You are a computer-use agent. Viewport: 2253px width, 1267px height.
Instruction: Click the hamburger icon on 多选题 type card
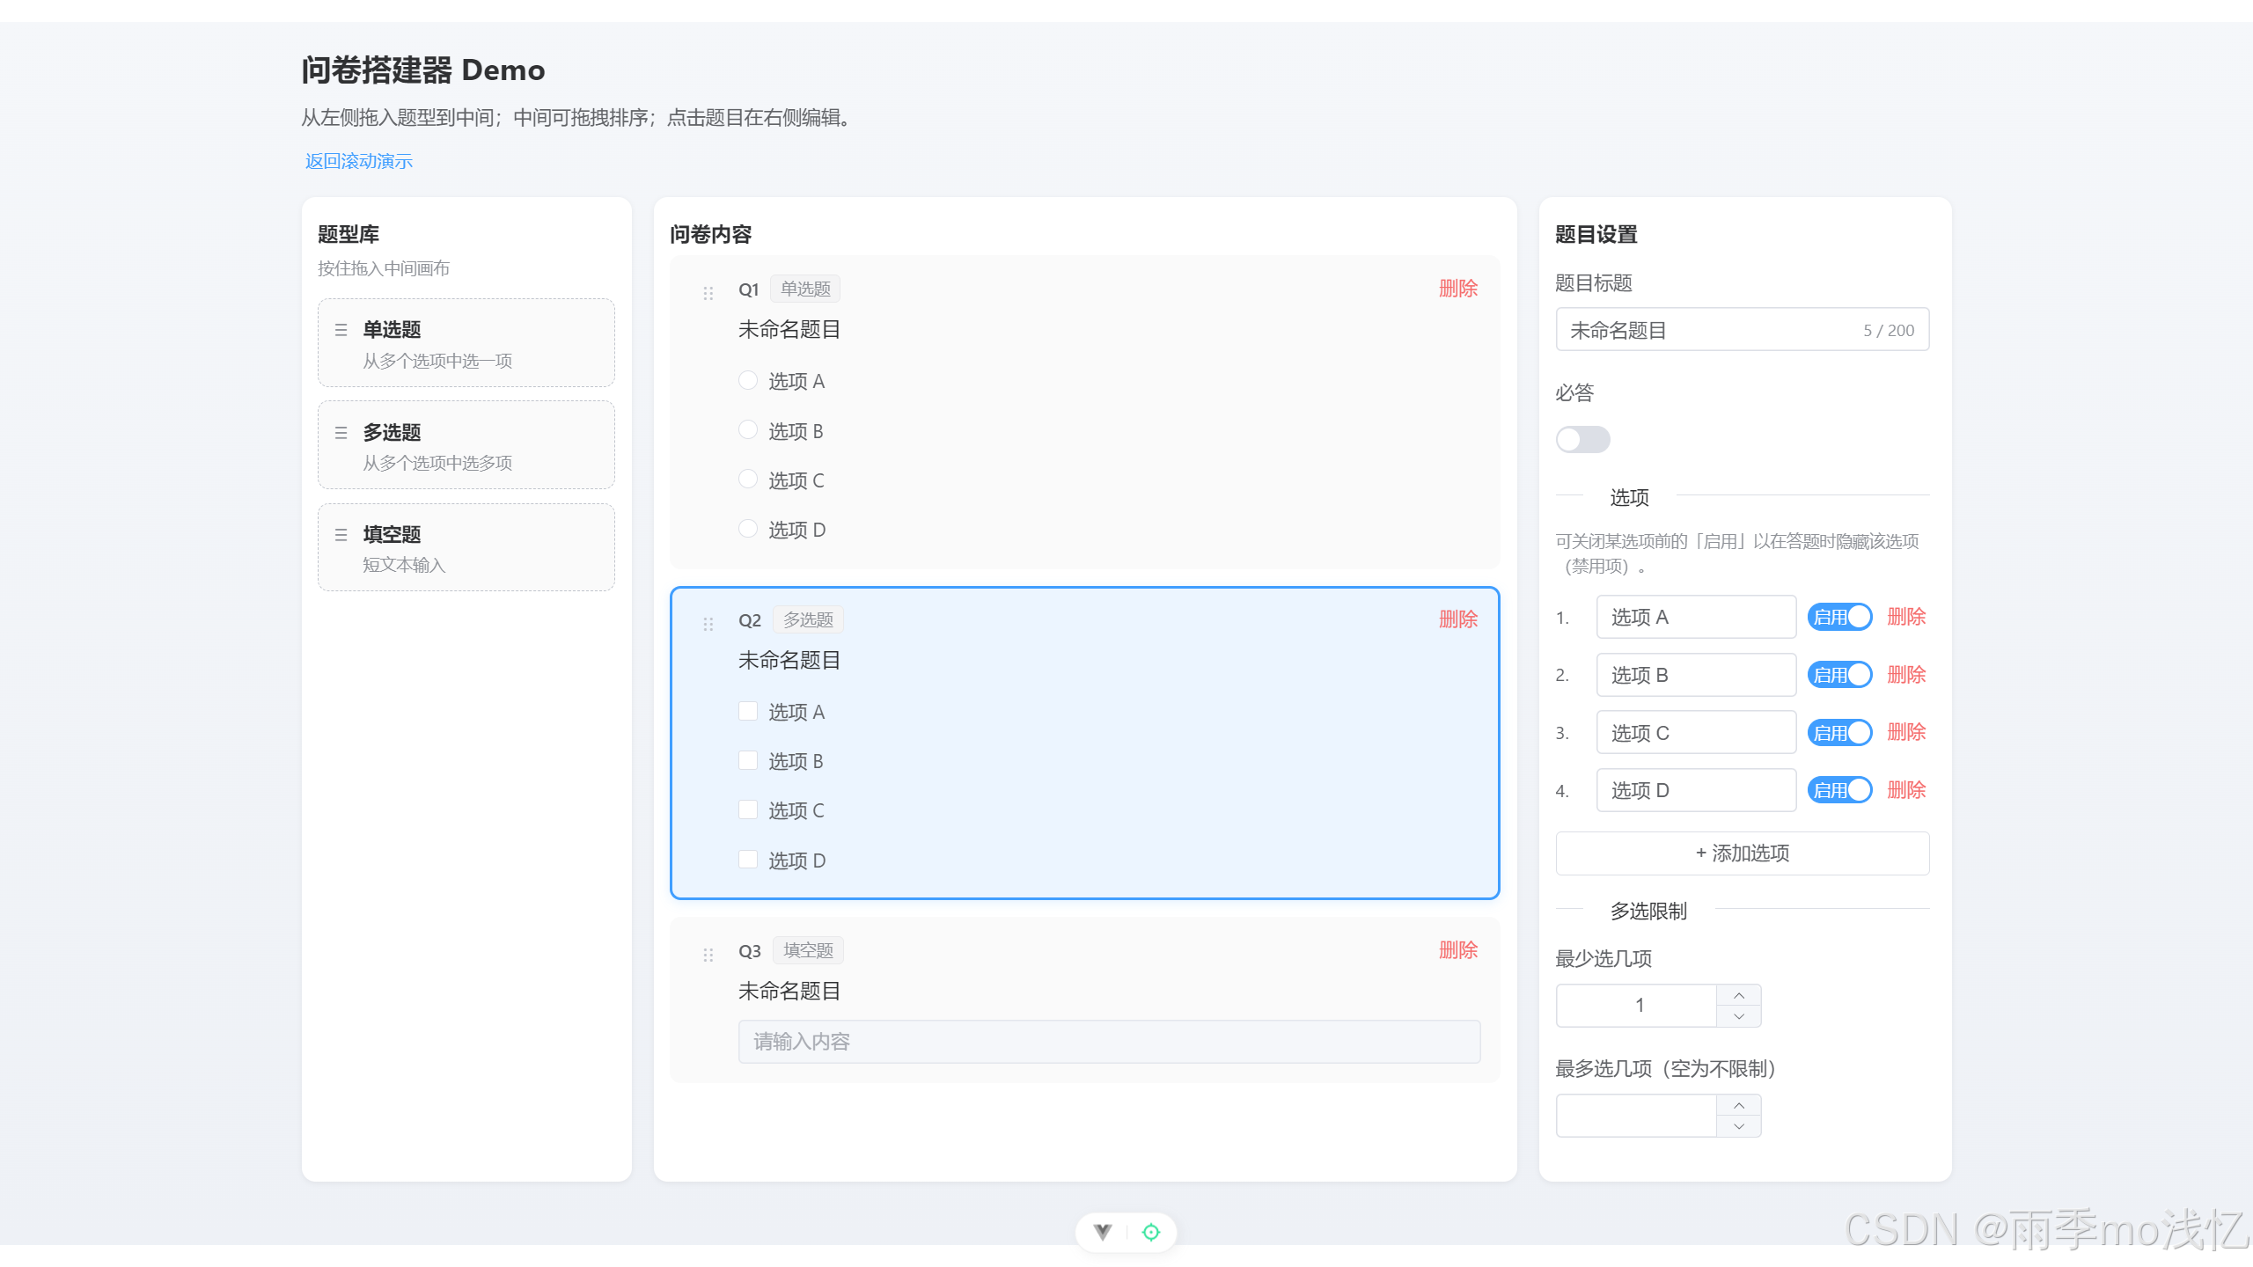point(341,433)
